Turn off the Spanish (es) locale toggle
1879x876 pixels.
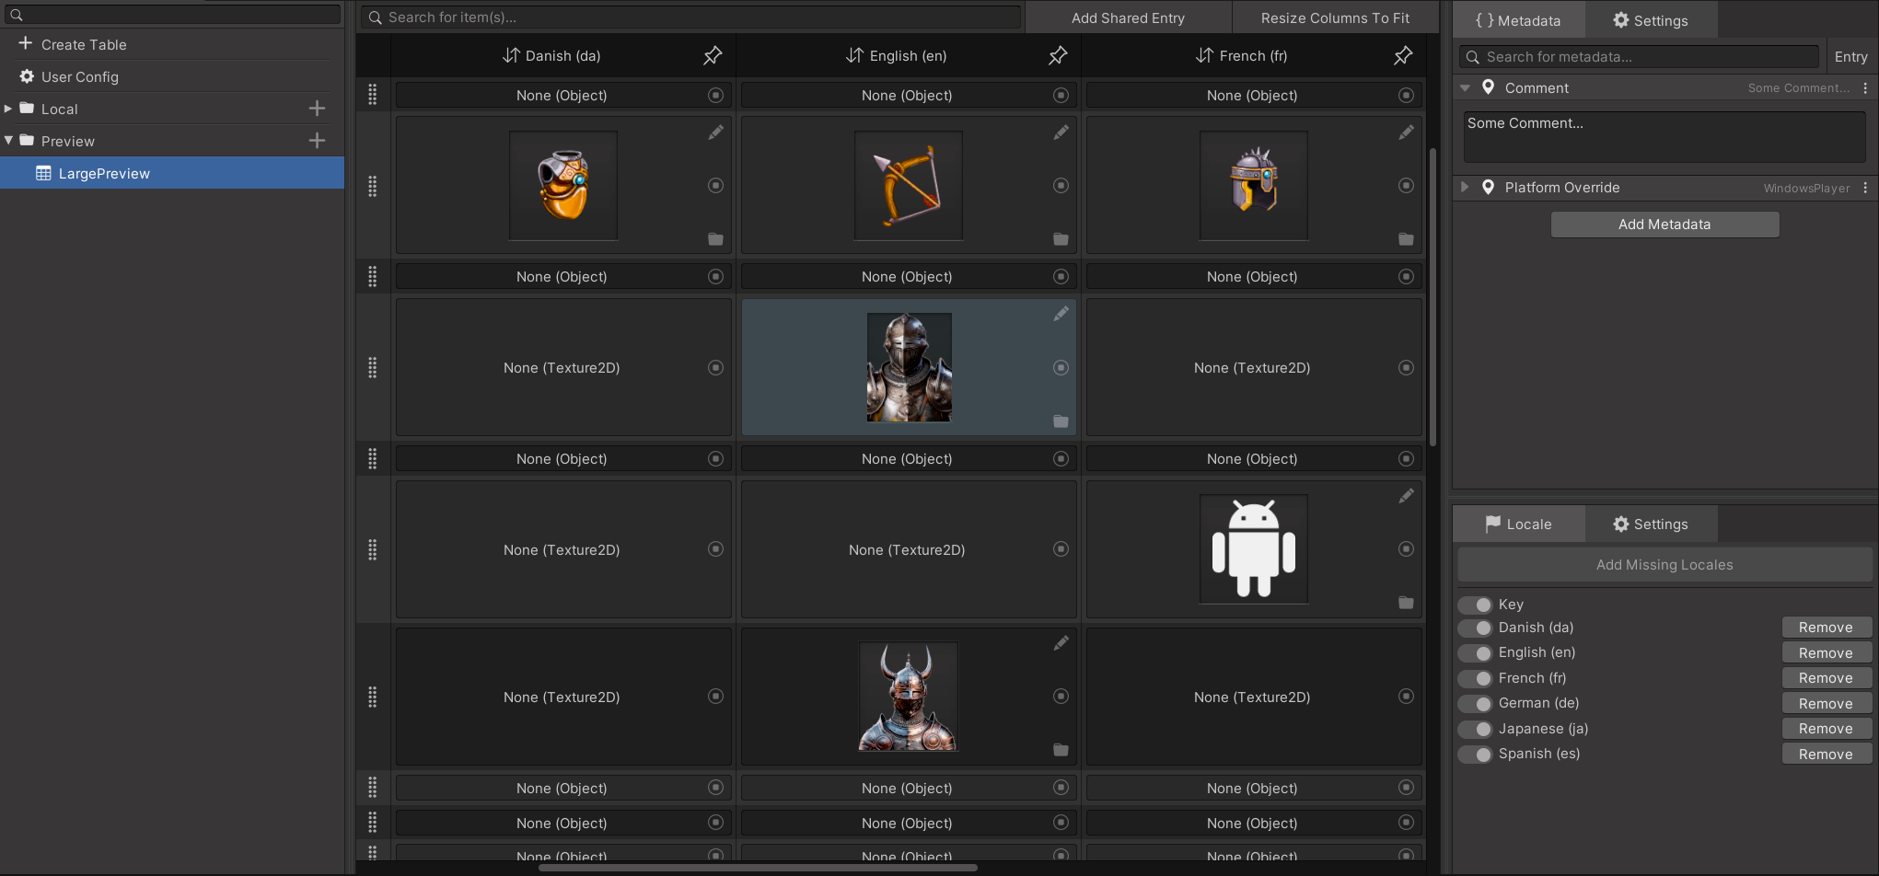(1474, 754)
